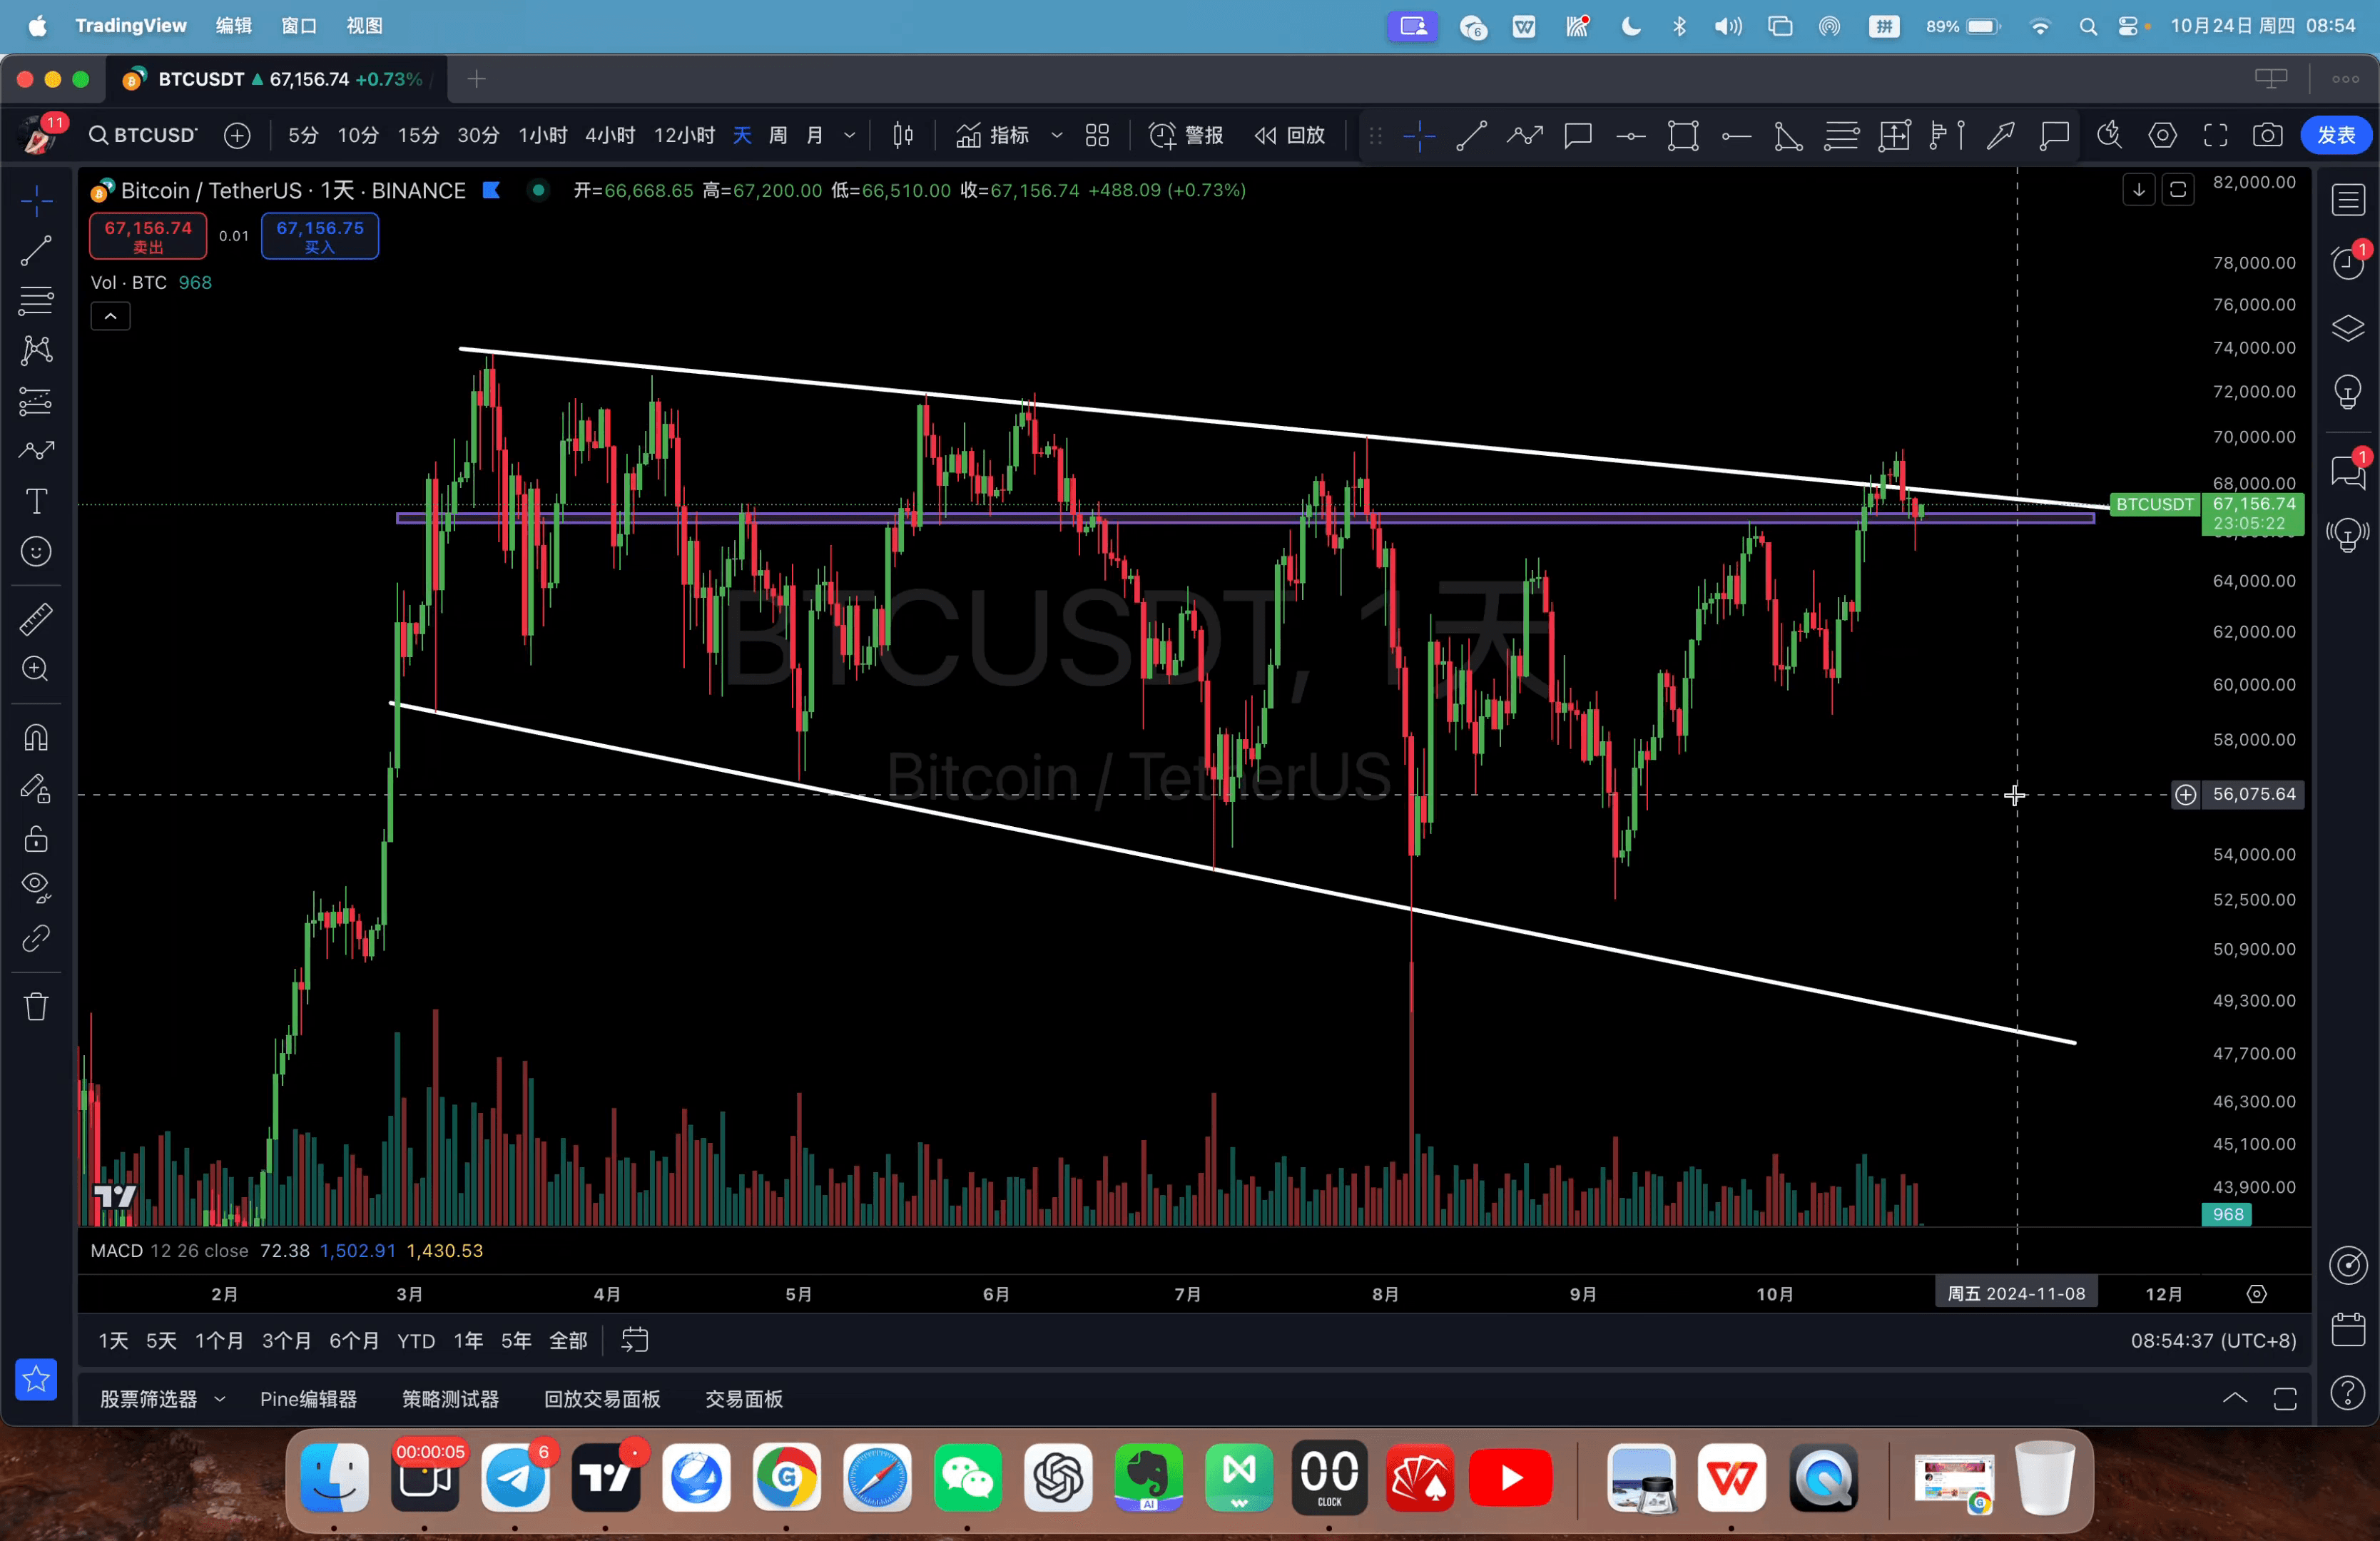Click the red 卖出 sell price button
This screenshot has width=2380, height=1541.
148,236
